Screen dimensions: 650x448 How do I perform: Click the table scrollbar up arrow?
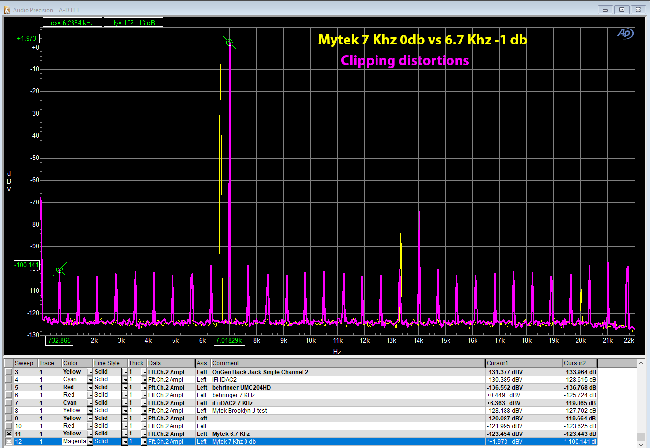(641, 363)
